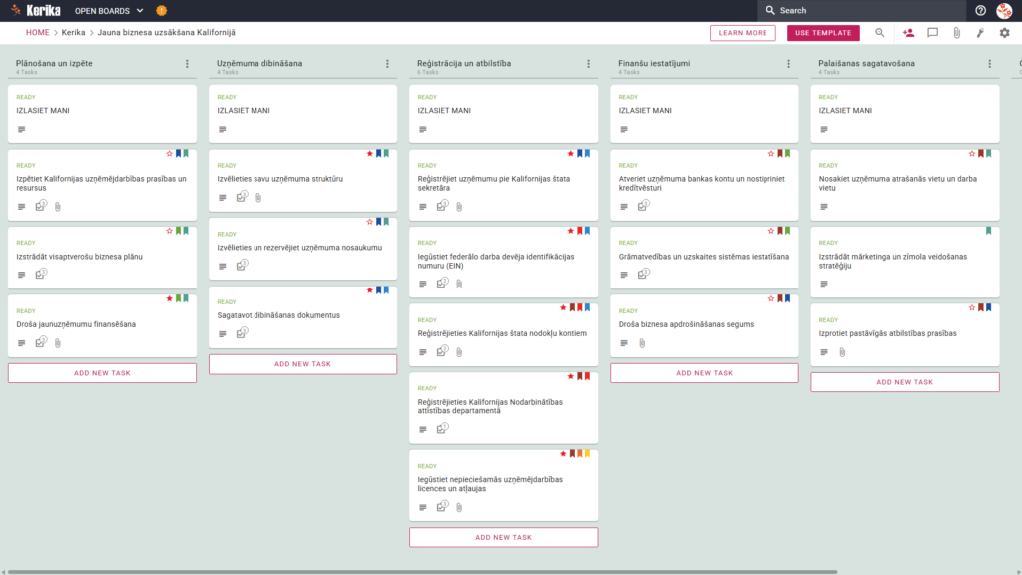Toggle star on Grāmatvedības un uzskaites sistēmas card
The image size is (1022, 575).
point(771,231)
